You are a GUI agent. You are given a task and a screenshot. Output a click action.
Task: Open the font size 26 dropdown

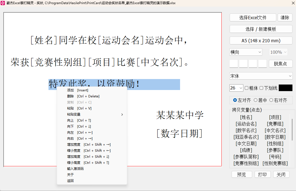pos(236,88)
